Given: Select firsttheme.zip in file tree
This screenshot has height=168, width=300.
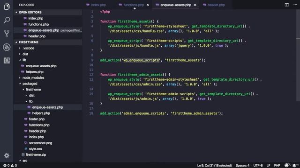Looking at the screenshot, I should tap(36, 154).
